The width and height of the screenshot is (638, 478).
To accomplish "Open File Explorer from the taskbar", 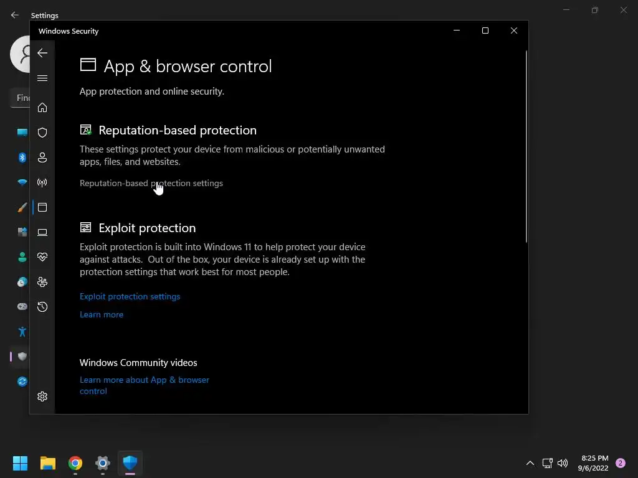I will [x=47, y=463].
